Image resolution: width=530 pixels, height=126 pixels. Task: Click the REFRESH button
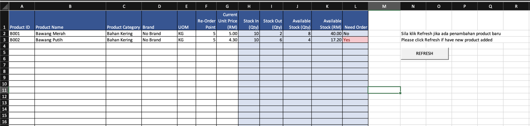tap(424, 53)
